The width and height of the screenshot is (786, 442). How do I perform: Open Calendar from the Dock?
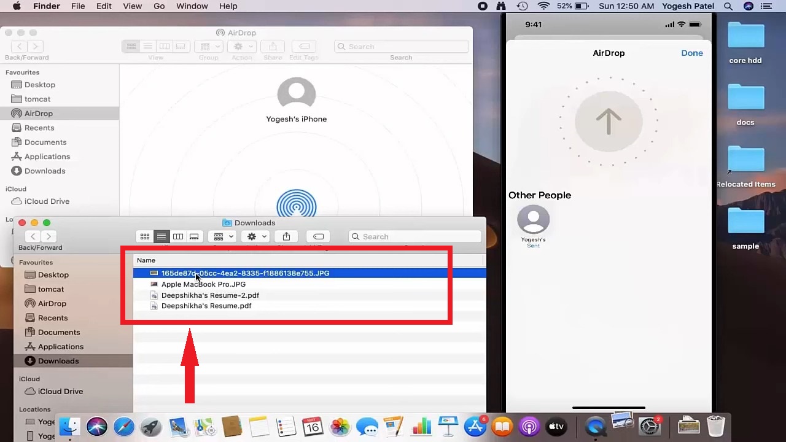pyautogui.click(x=313, y=426)
